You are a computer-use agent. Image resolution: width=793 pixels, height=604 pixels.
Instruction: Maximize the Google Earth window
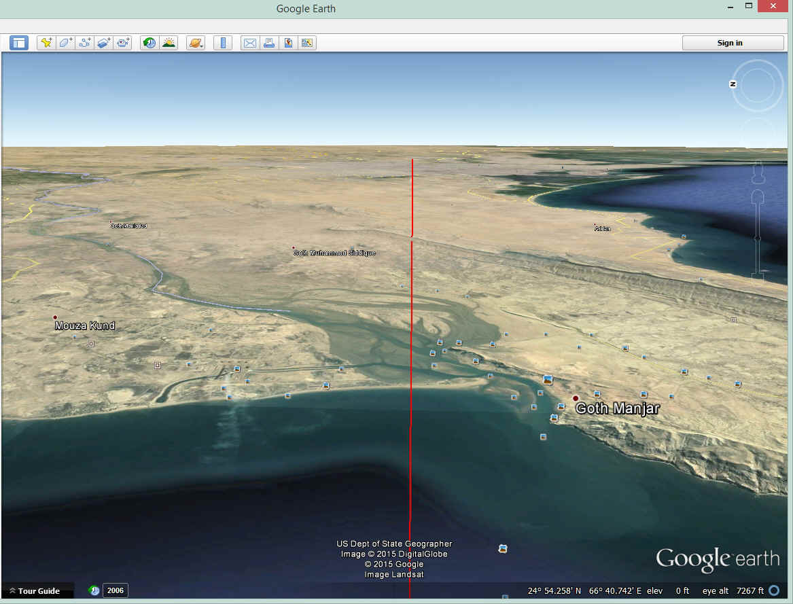749,6
